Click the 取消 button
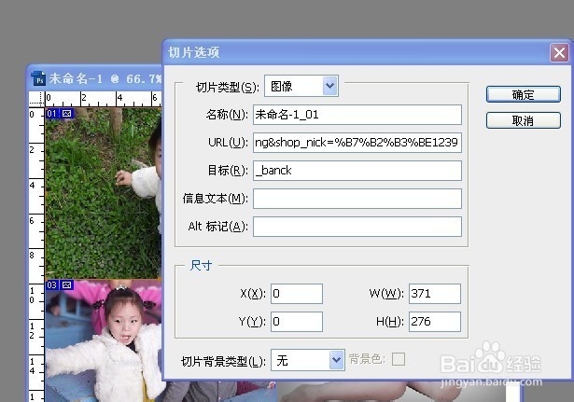 point(523,120)
